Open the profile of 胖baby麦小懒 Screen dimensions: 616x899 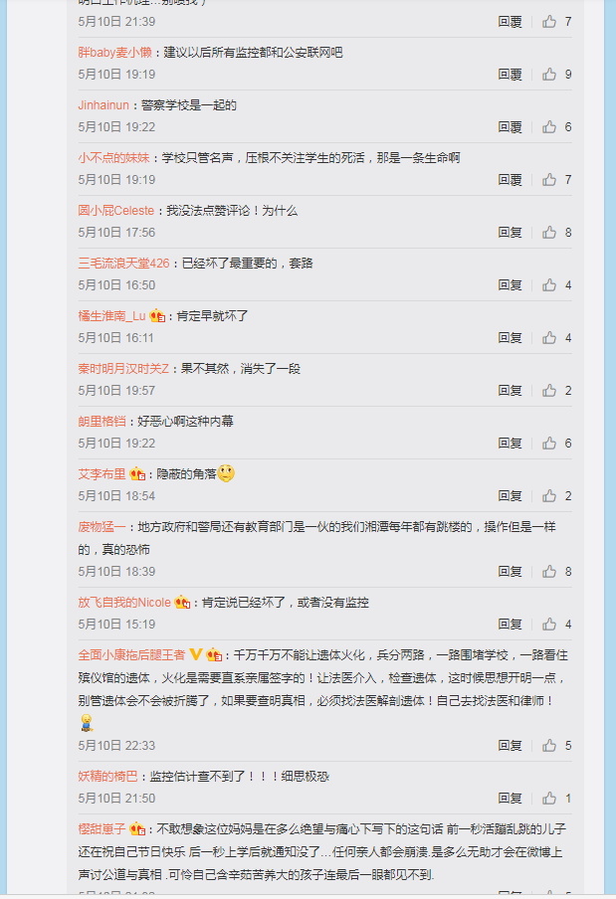(x=114, y=52)
